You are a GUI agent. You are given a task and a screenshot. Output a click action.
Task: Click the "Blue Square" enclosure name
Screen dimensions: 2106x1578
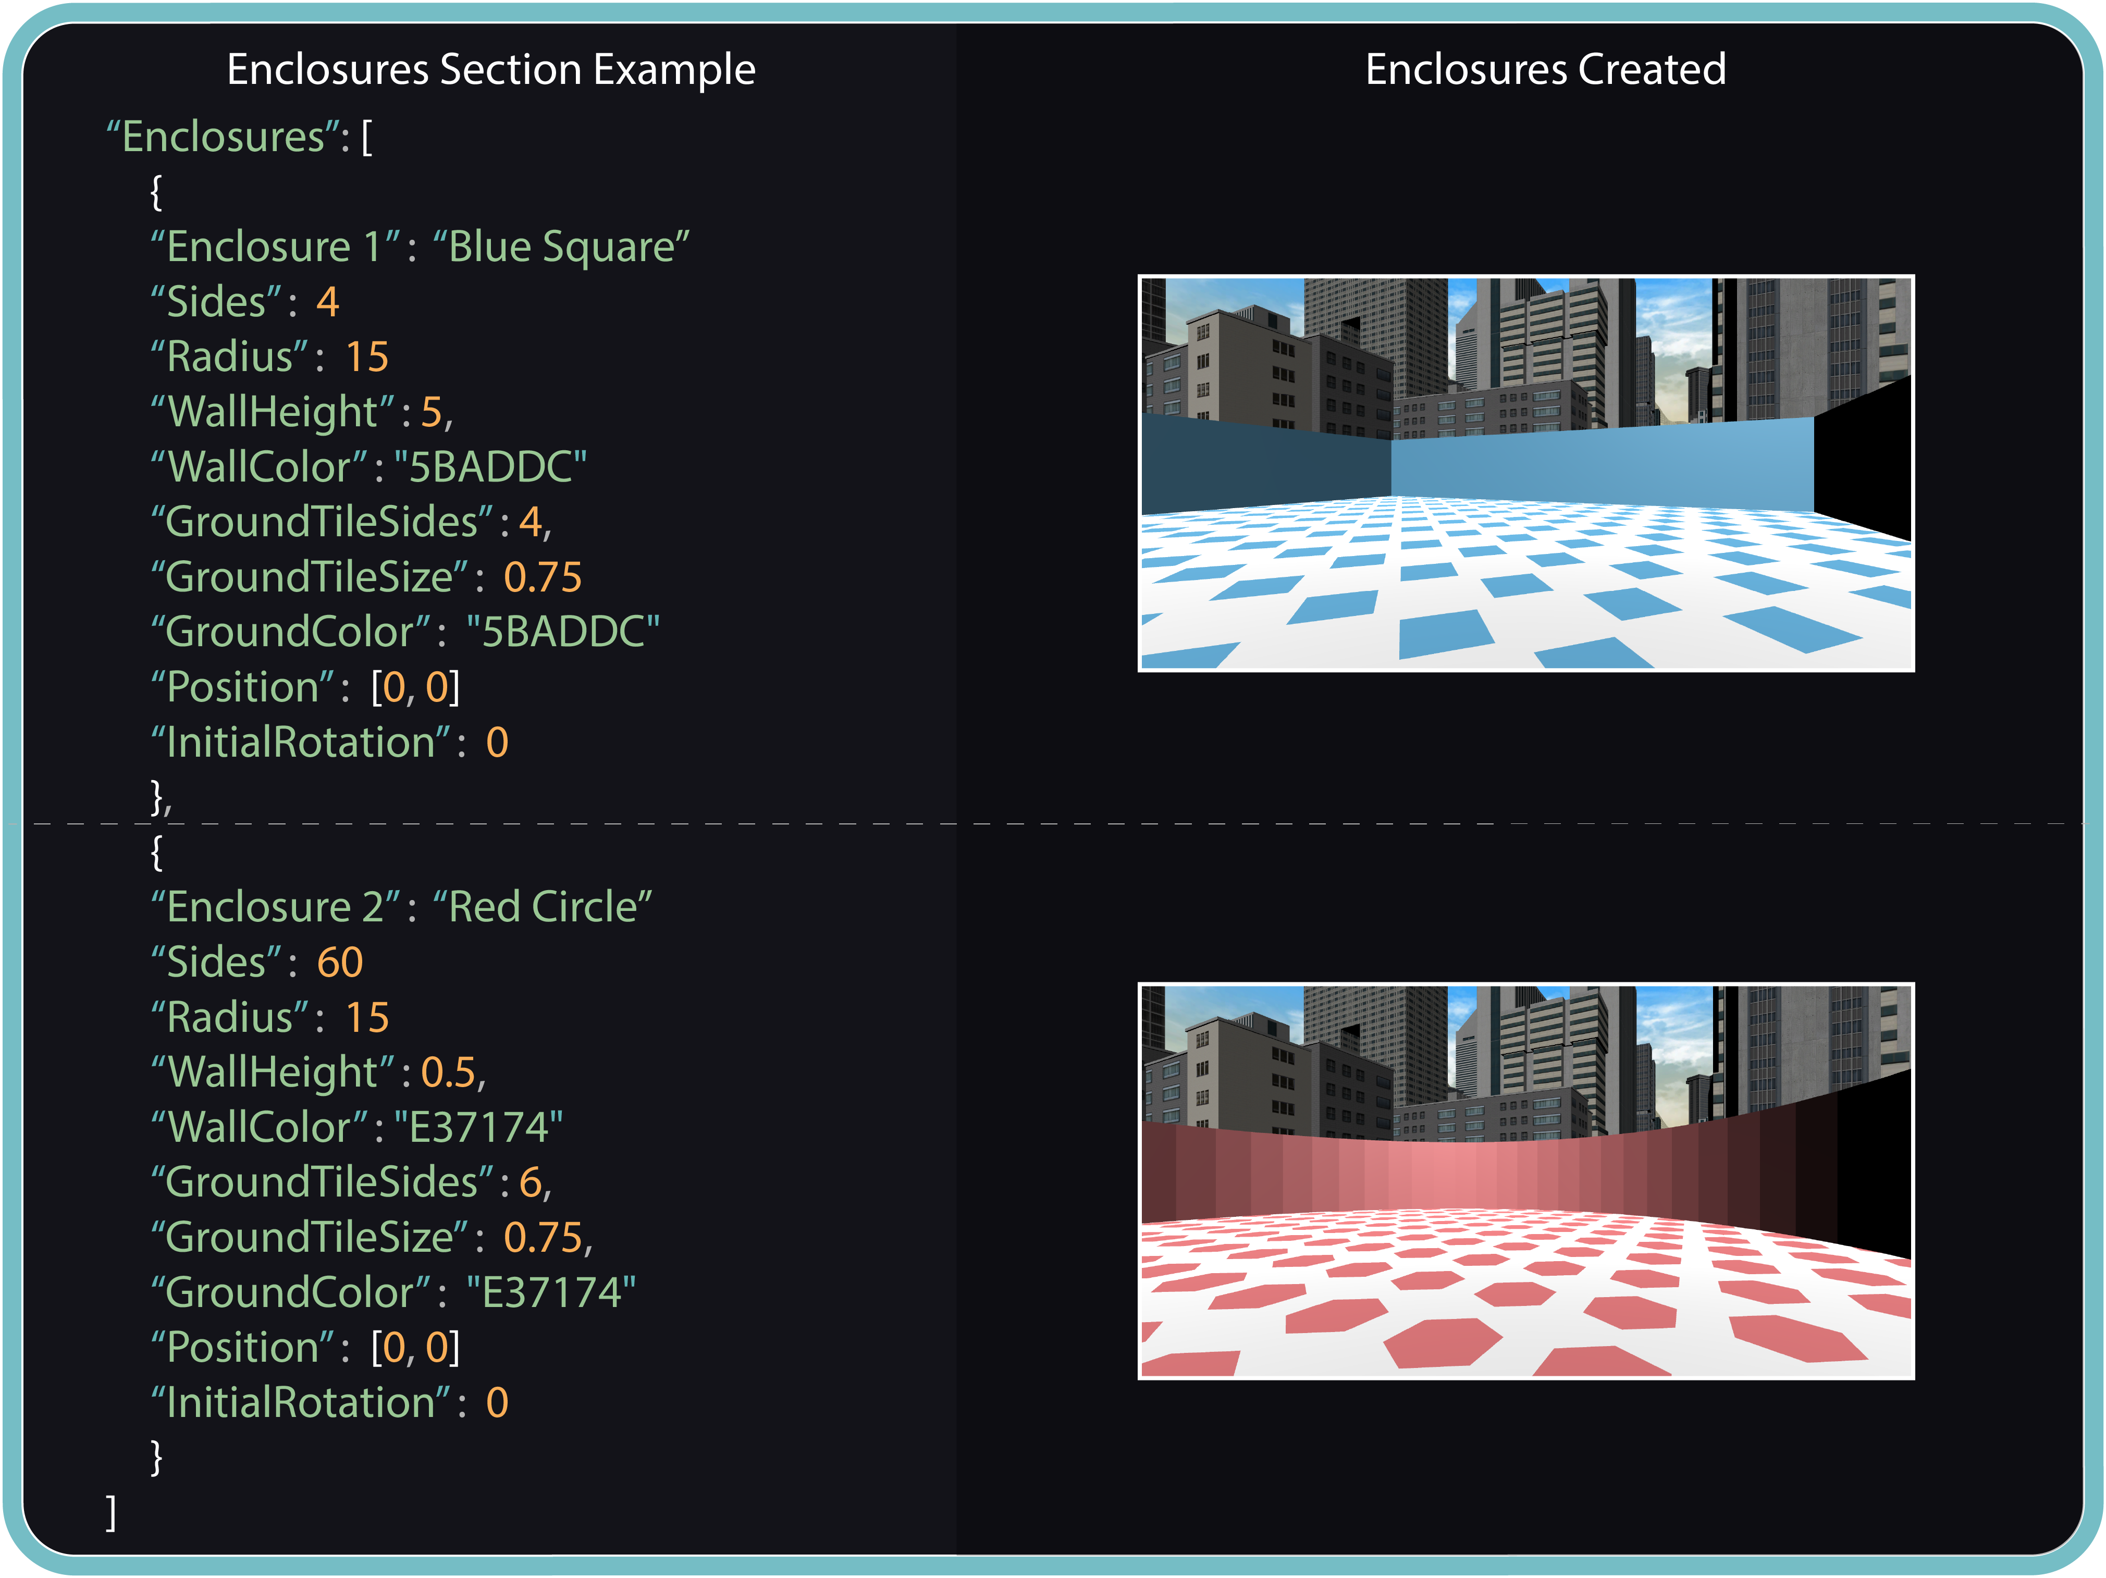pyautogui.click(x=561, y=246)
